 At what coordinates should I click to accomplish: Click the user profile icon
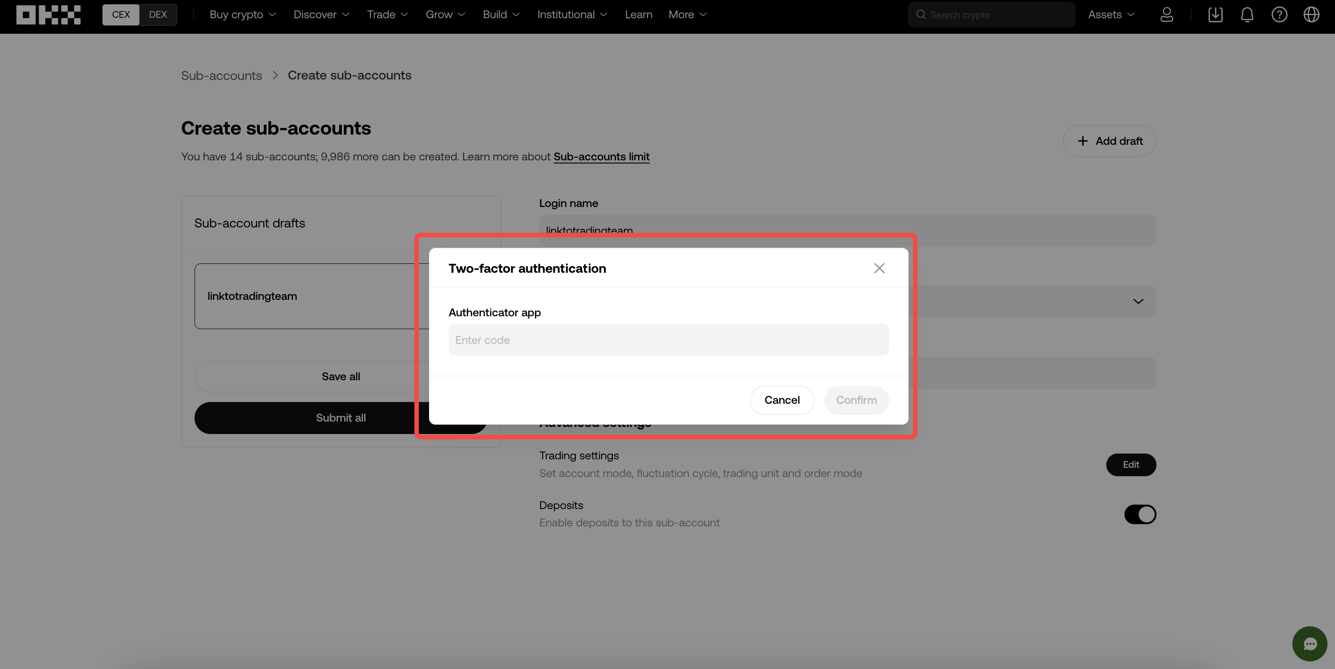(1167, 15)
